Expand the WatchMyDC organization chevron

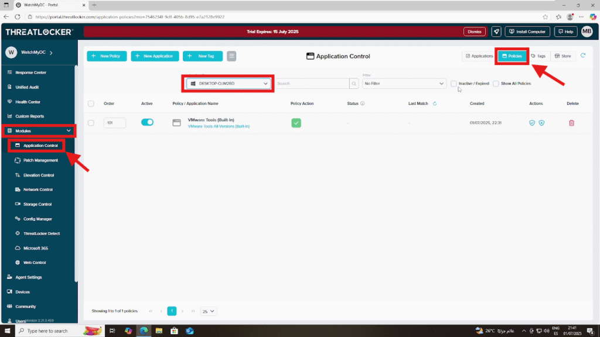point(51,53)
